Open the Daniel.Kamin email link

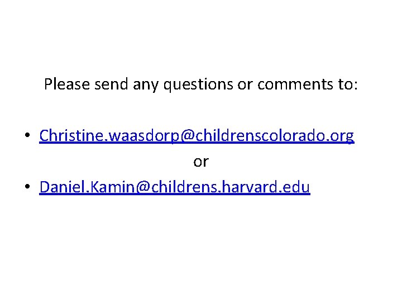coord(174,187)
